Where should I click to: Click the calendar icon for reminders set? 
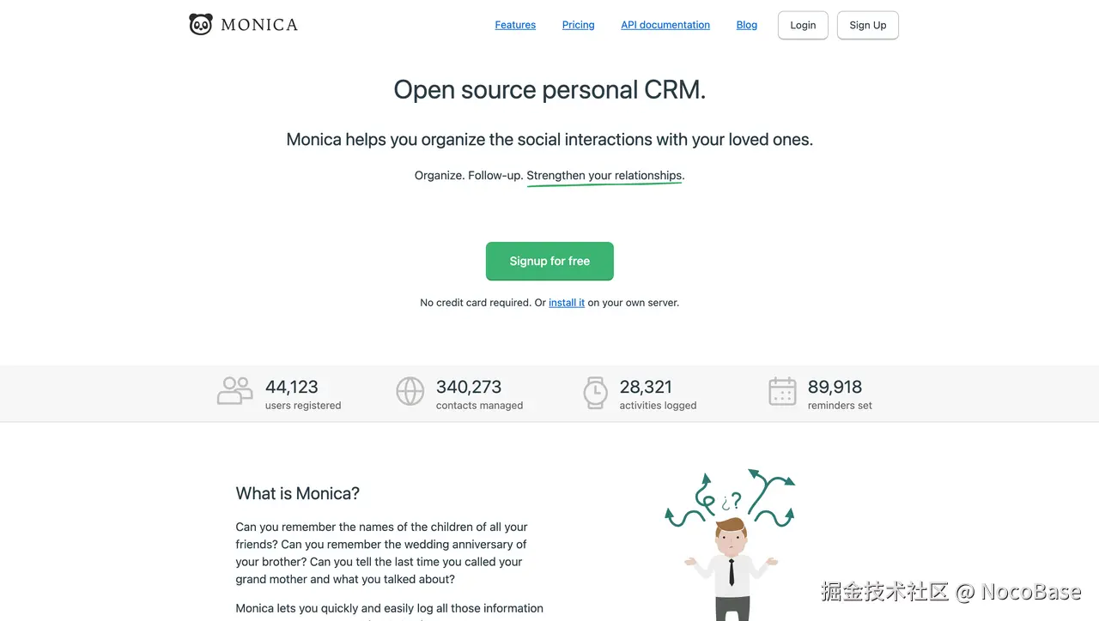point(782,391)
